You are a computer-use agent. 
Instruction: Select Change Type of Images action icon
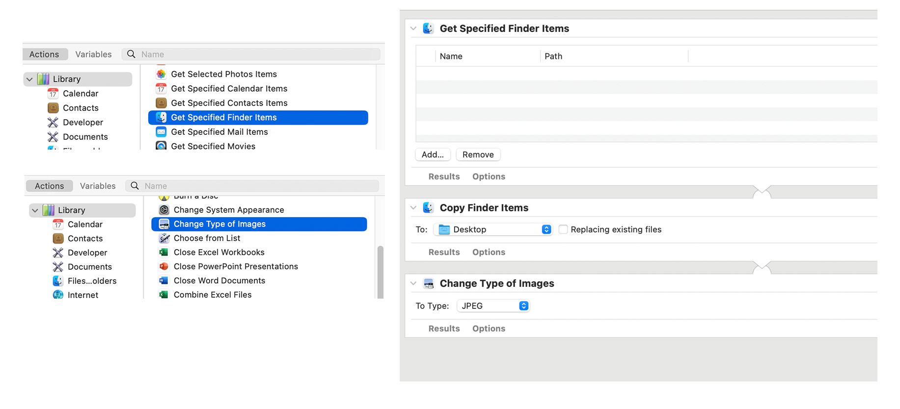(164, 224)
